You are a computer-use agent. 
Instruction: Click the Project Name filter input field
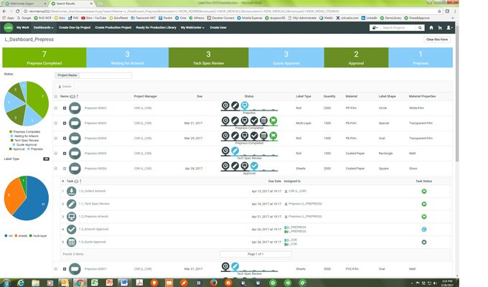pos(105,75)
